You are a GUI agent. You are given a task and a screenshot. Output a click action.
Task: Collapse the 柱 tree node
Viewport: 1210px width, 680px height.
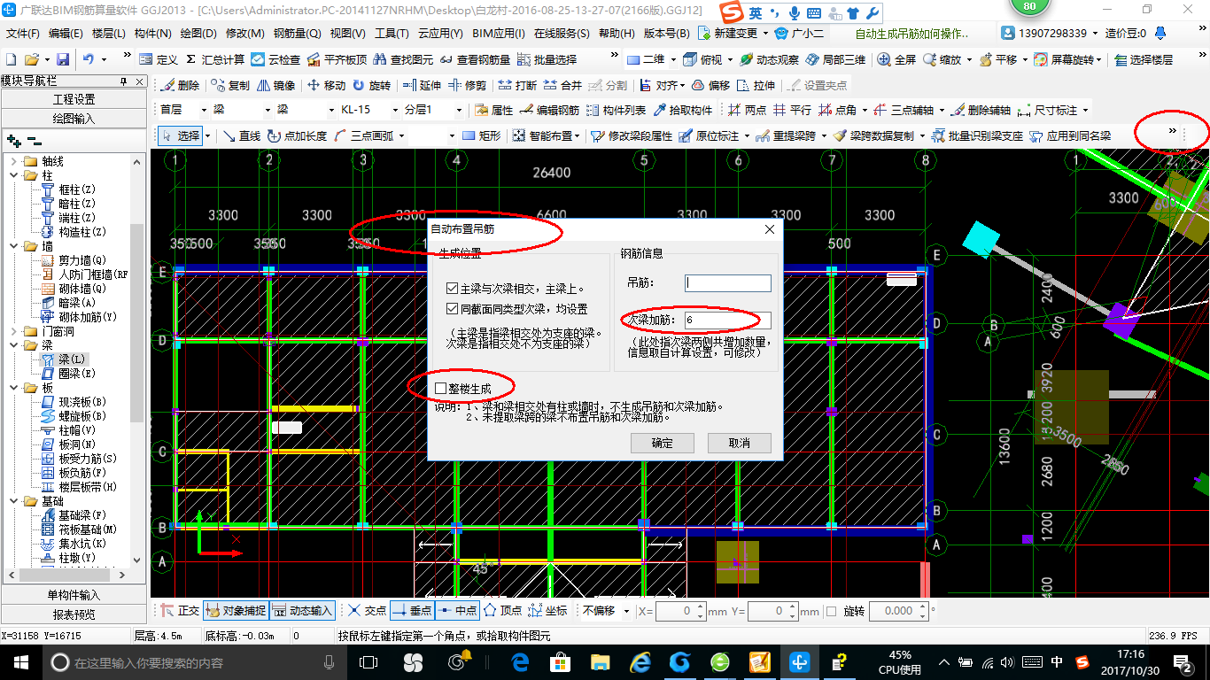(14, 175)
